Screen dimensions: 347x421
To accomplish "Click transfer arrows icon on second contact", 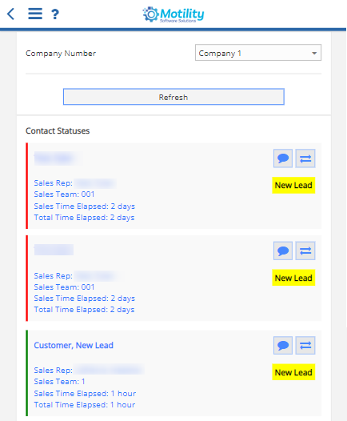I will (305, 251).
